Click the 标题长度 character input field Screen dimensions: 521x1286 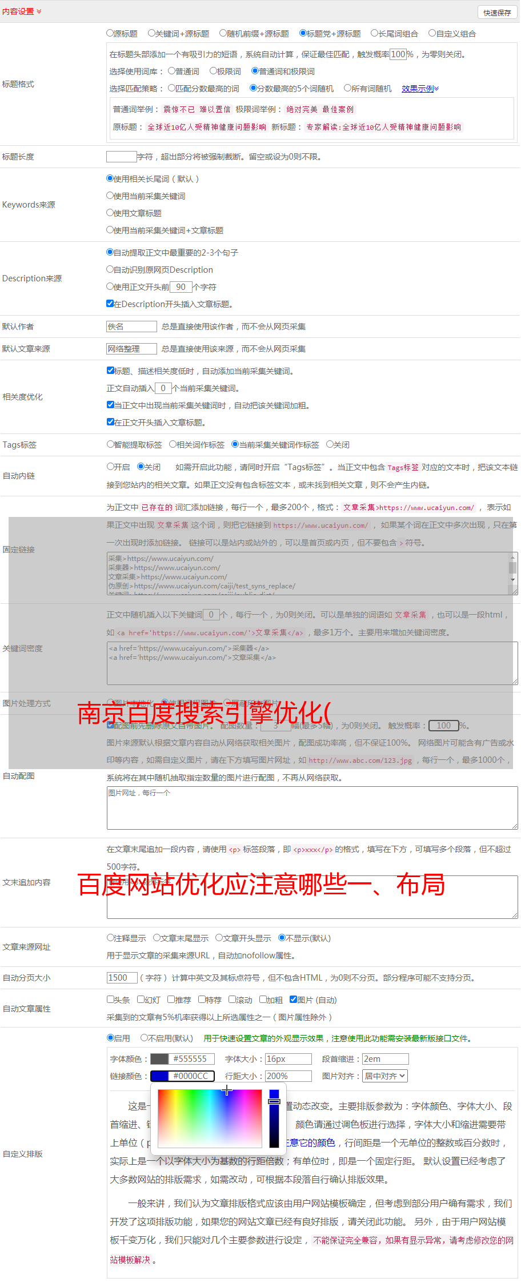pos(122,157)
